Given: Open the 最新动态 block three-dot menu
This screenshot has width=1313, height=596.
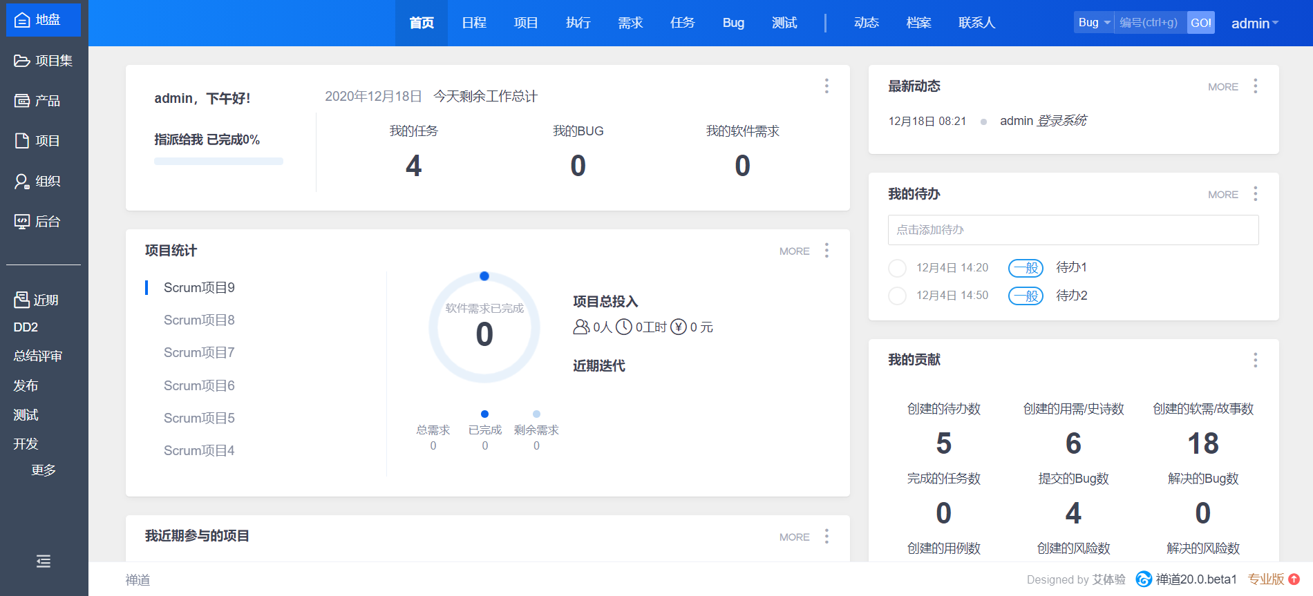Looking at the screenshot, I should click(1256, 86).
